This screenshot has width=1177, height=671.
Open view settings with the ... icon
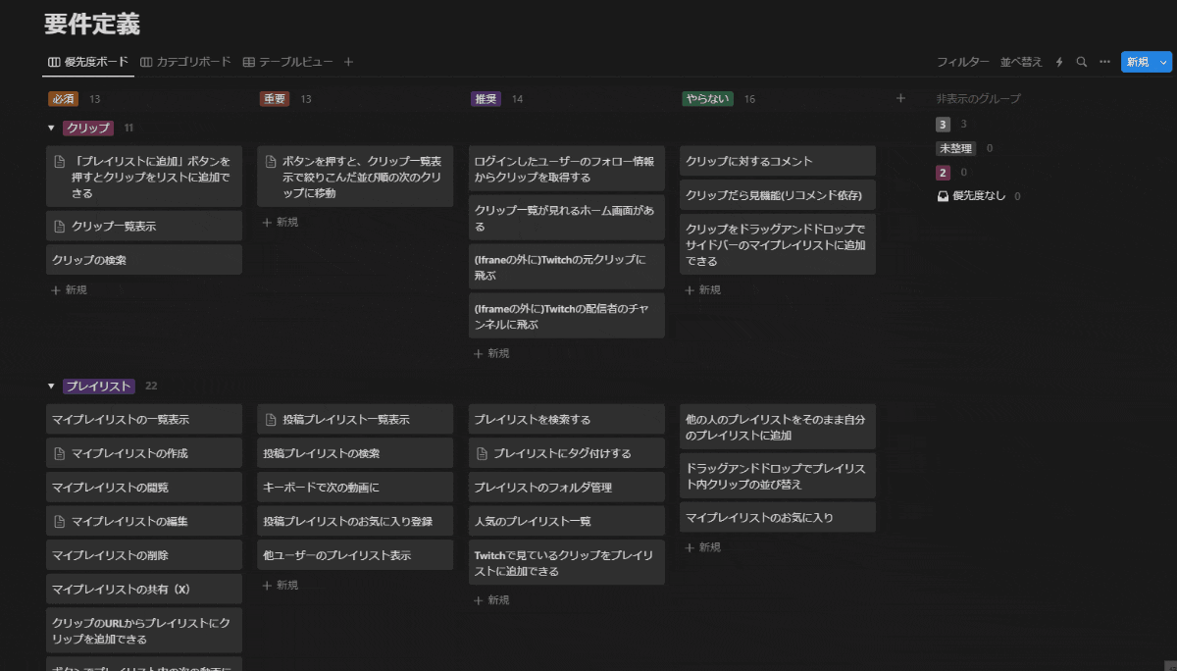(x=1104, y=61)
